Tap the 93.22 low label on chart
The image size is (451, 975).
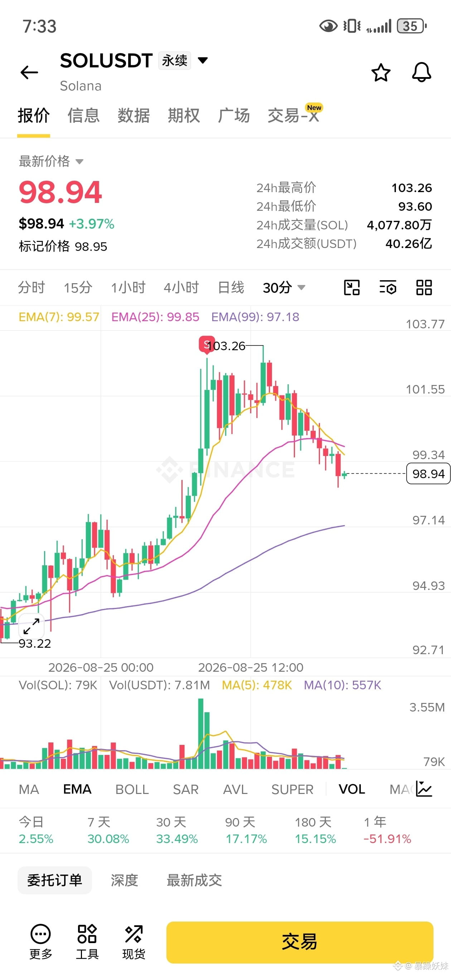[35, 643]
